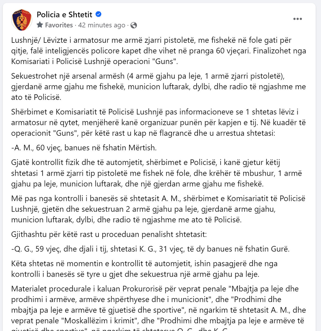Open the Policia e Shtetit page name link
The width and height of the screenshot is (321, 331).
(x=64, y=14)
